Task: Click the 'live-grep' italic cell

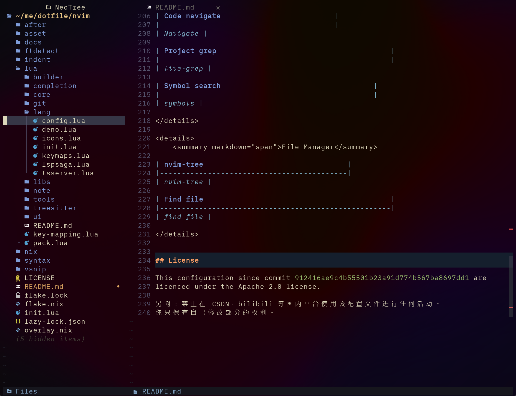Action: (183, 68)
